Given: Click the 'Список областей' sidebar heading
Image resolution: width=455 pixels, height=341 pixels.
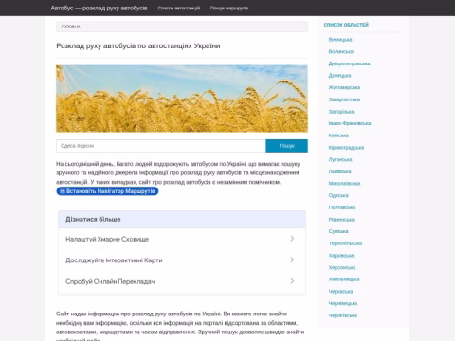Looking at the screenshot, I should 346,25.
